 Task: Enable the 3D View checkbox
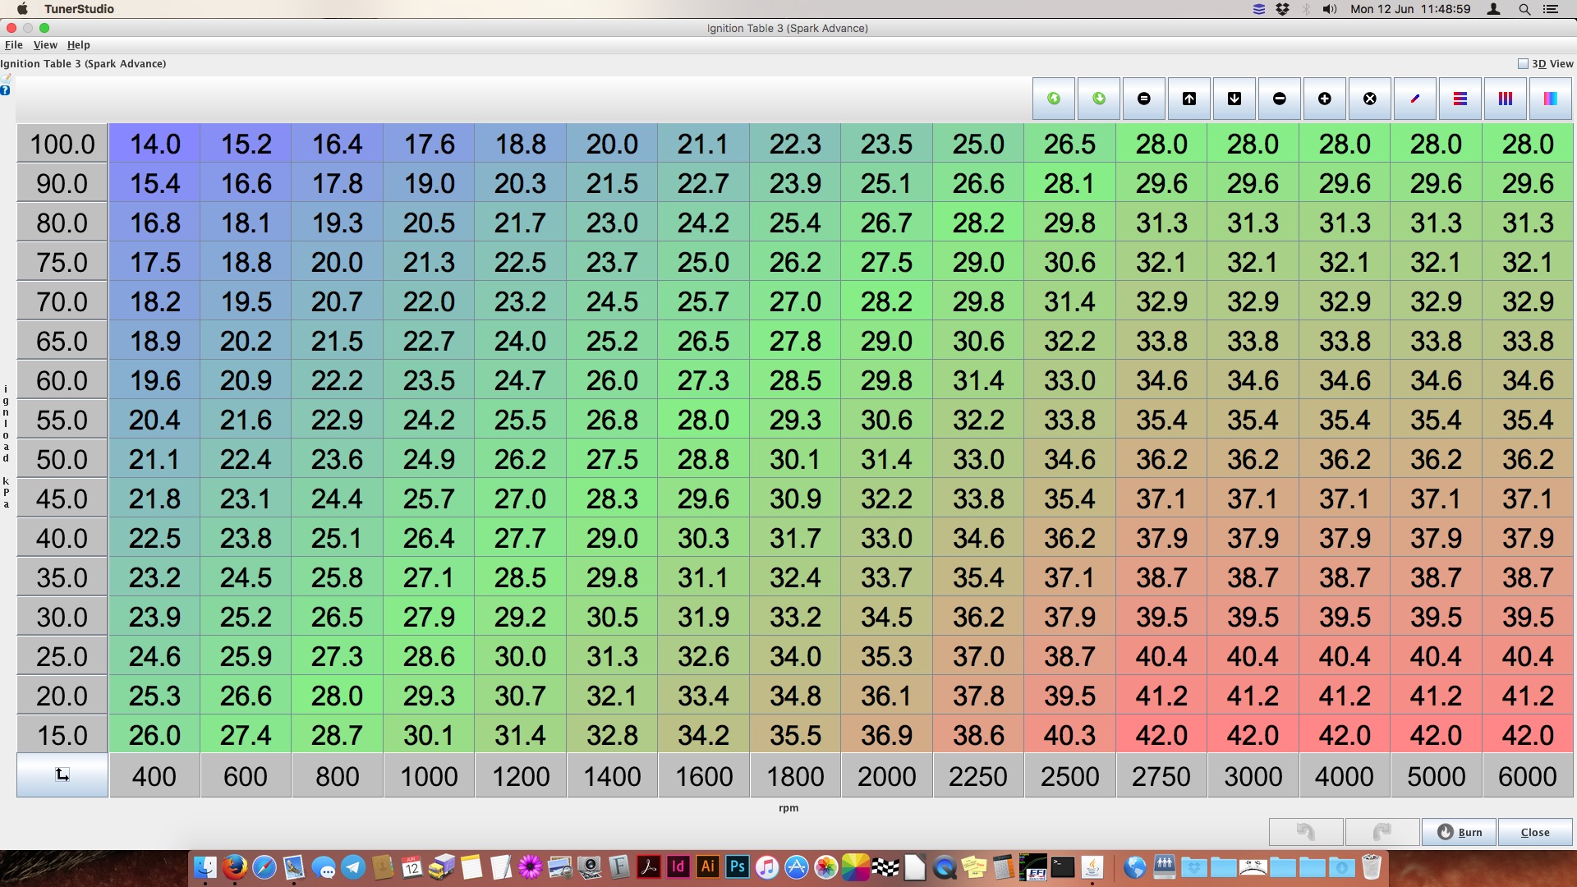pos(1523,63)
